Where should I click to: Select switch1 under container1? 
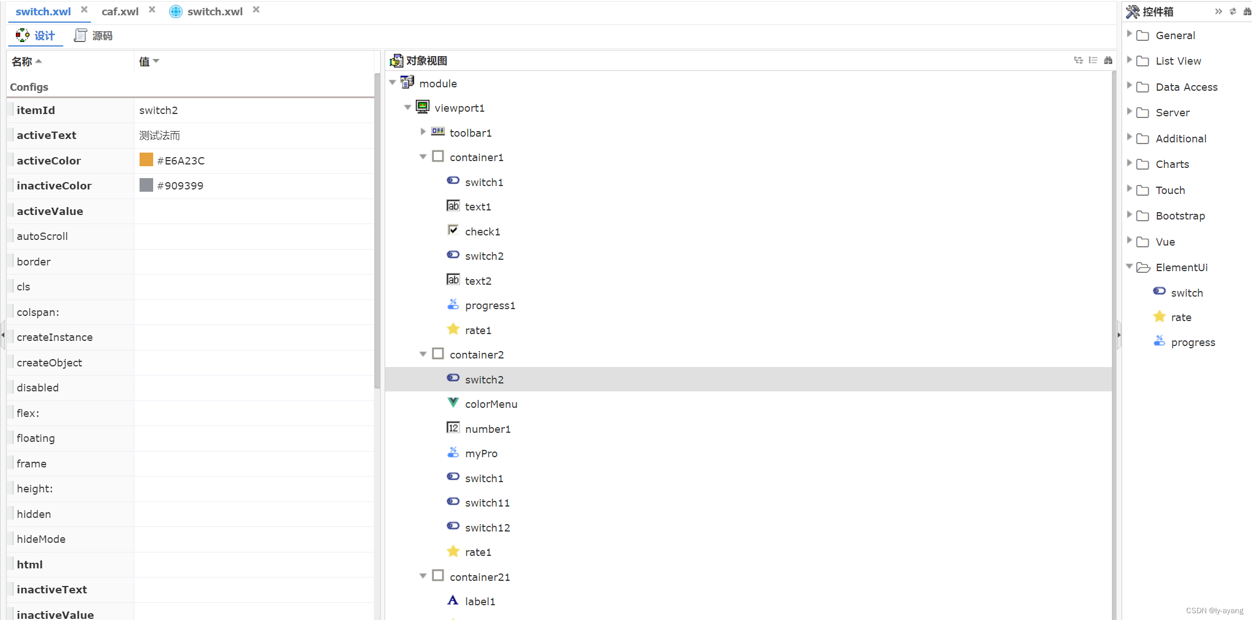(x=483, y=182)
